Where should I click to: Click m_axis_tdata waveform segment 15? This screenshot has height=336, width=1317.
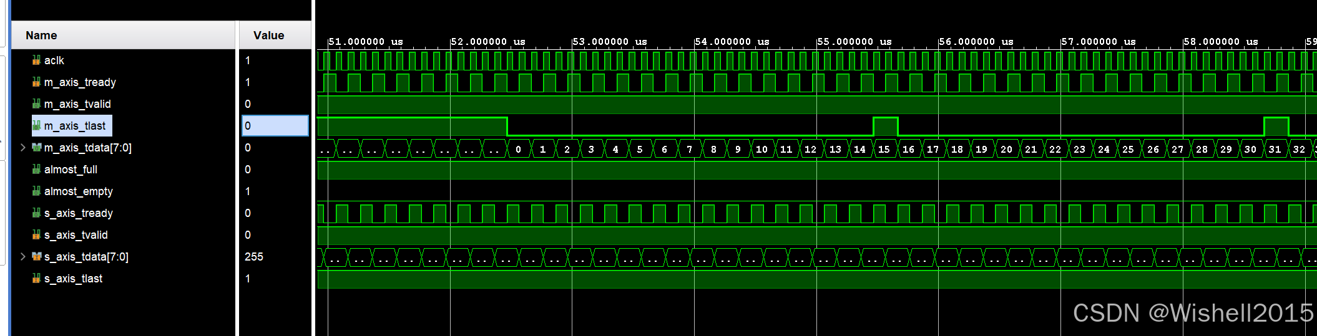click(884, 149)
